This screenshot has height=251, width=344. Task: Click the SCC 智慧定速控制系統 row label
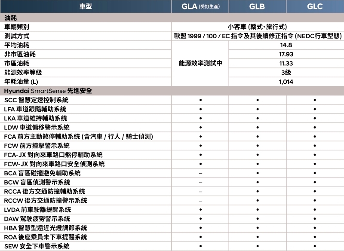coord(36,100)
